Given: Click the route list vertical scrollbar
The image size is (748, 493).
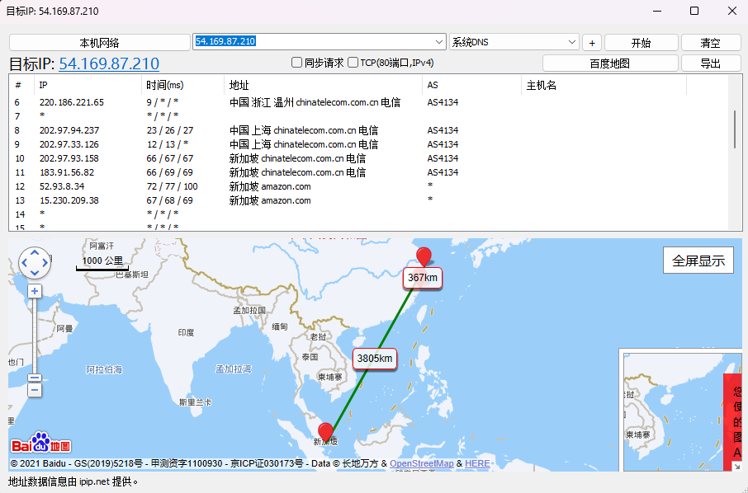Looking at the screenshot, I should (x=734, y=129).
